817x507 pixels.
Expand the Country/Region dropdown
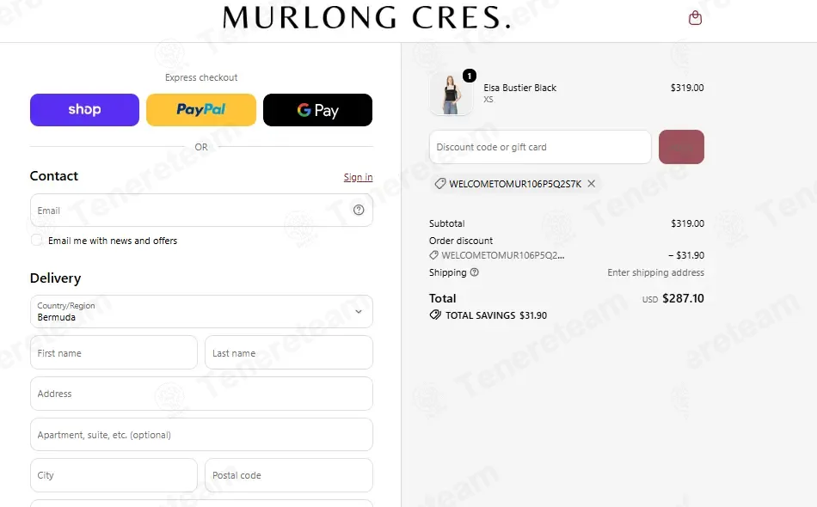click(201, 311)
